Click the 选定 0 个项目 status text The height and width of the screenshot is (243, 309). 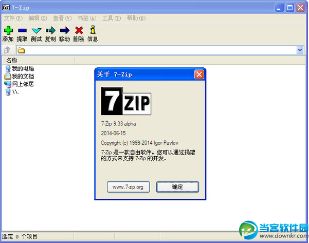pyautogui.click(x=20, y=236)
